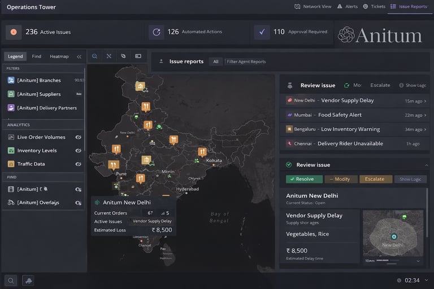The image size is (434, 289).
Task: Select the Find tab
Action: click(37, 56)
